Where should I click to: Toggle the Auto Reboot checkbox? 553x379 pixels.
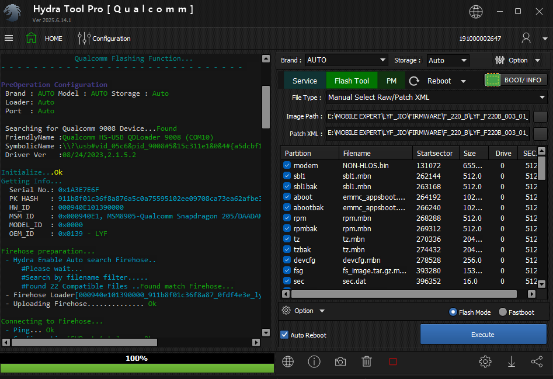(x=284, y=335)
